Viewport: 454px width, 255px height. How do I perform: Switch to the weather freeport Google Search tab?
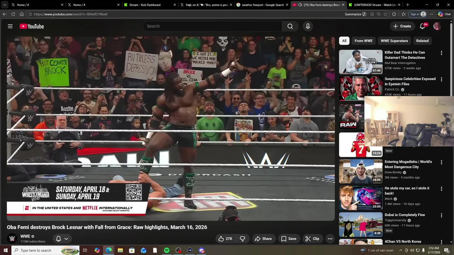(x=262, y=5)
